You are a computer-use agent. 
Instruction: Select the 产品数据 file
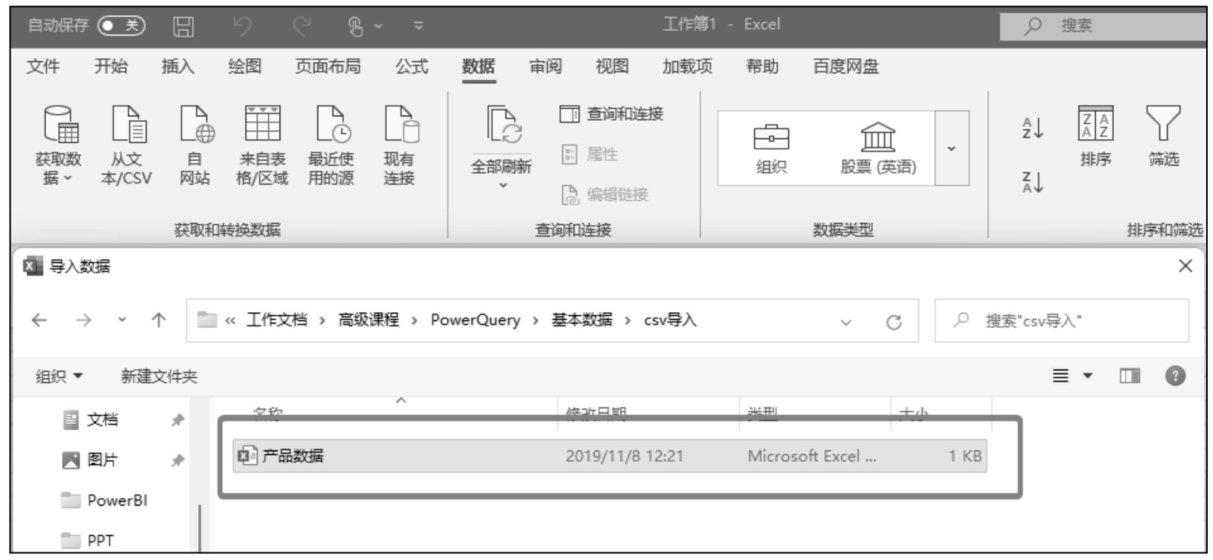(x=609, y=456)
